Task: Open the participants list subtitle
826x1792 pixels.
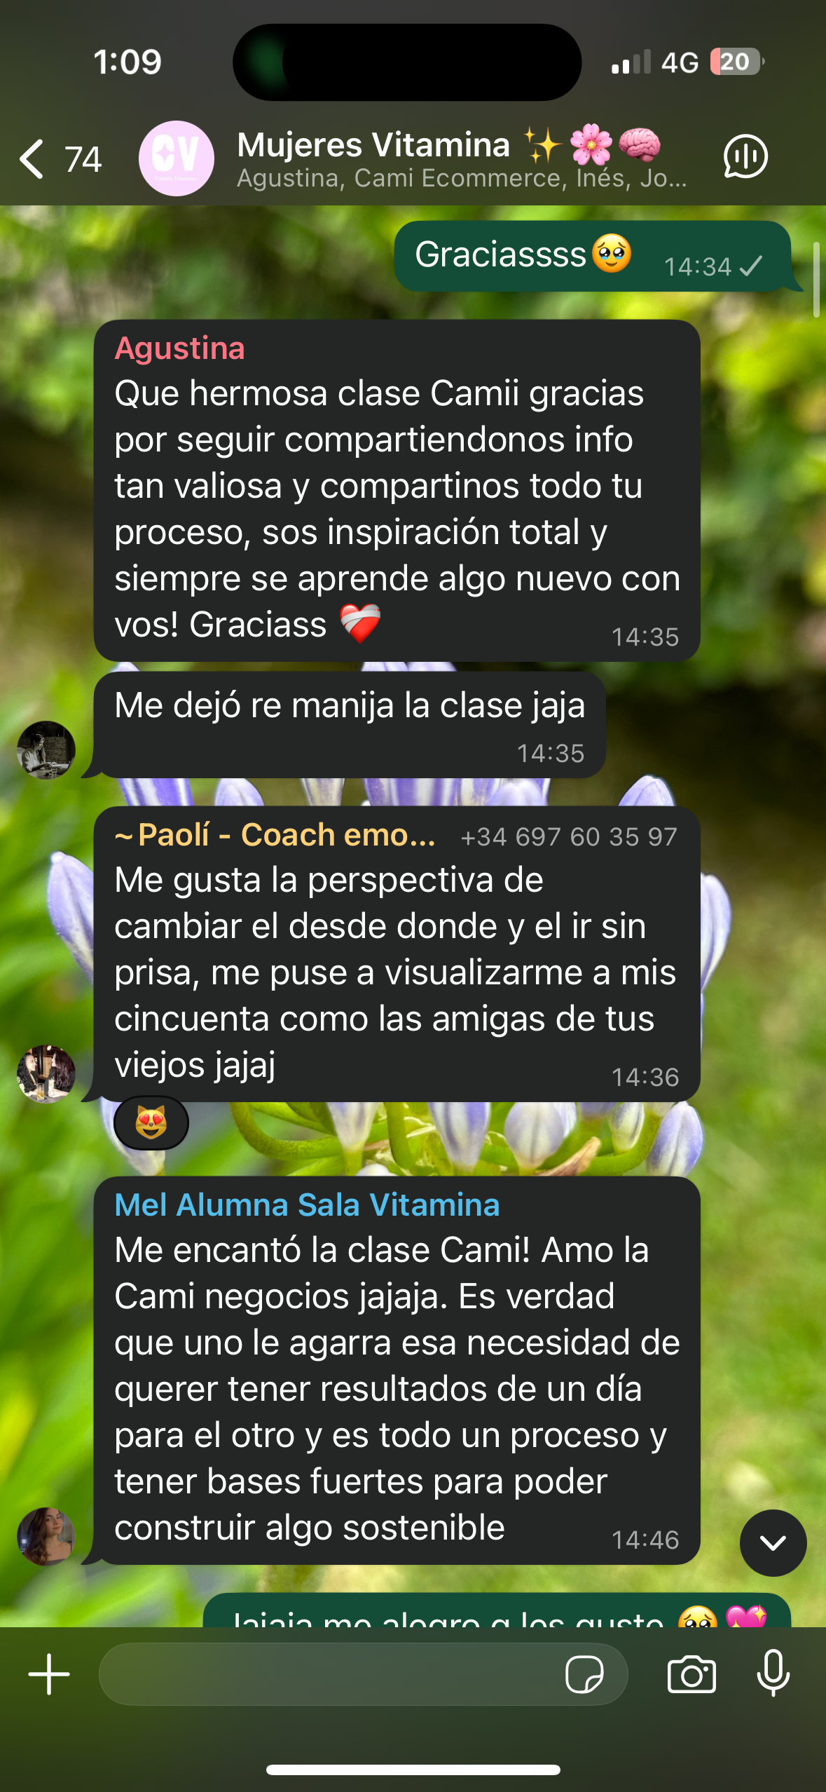Action: (462, 179)
